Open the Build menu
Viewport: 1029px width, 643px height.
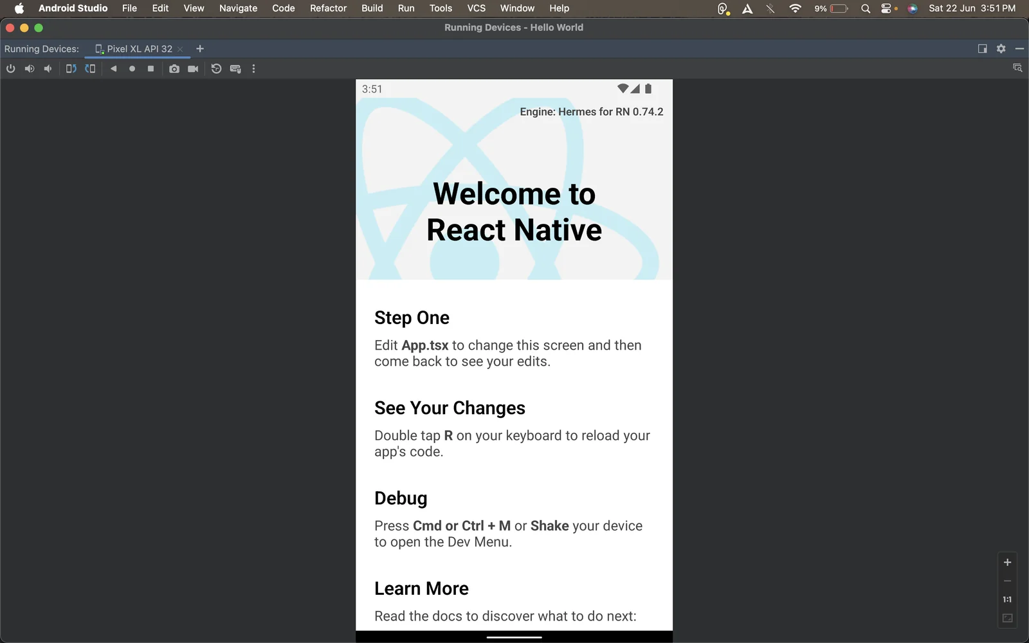pos(372,8)
